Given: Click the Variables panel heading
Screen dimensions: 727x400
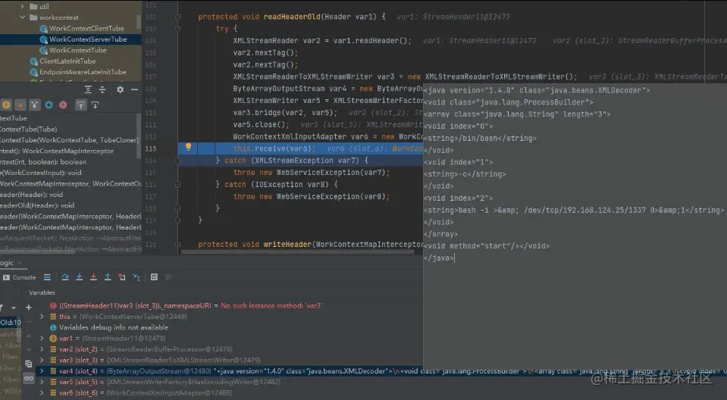Looking at the screenshot, I should [42, 292].
